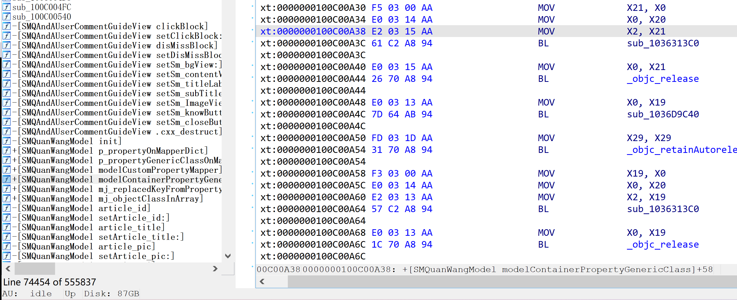The width and height of the screenshot is (737, 300).
Task: Click highlighted address 0000000100C00A38 line
Action: 313,31
